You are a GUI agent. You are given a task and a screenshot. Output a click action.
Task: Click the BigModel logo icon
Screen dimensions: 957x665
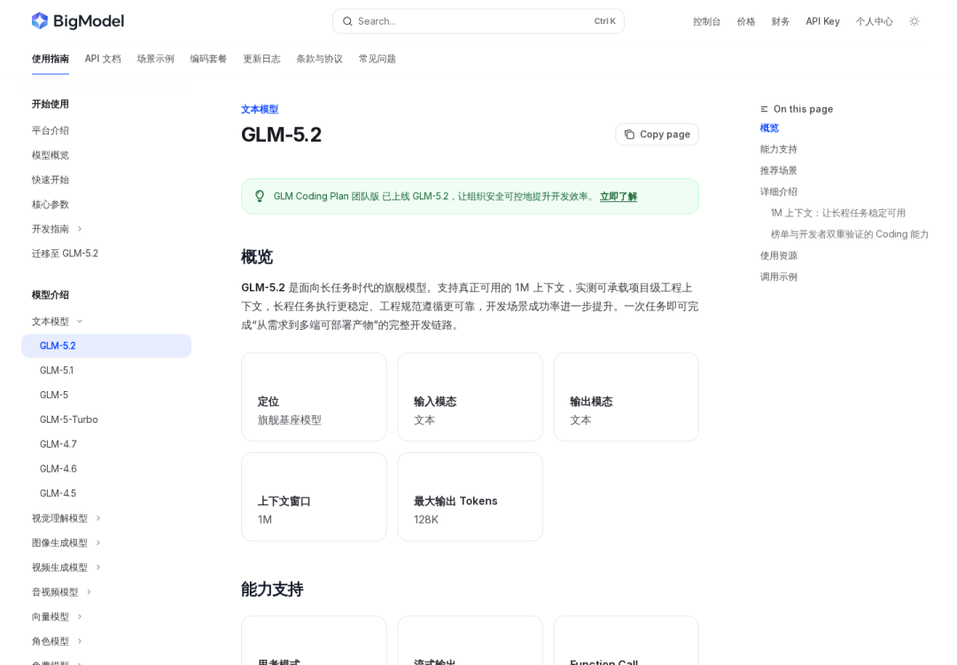tap(40, 20)
